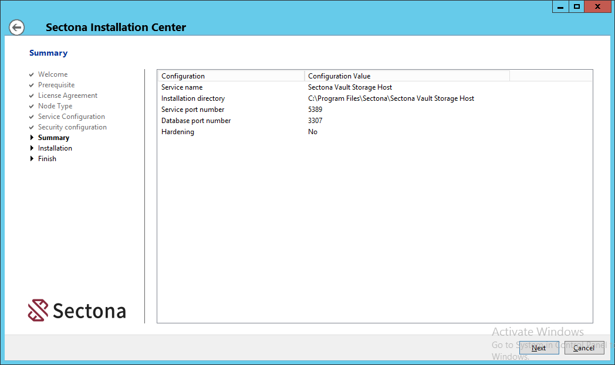615x365 pixels.
Task: Click the Next button
Action: click(539, 348)
